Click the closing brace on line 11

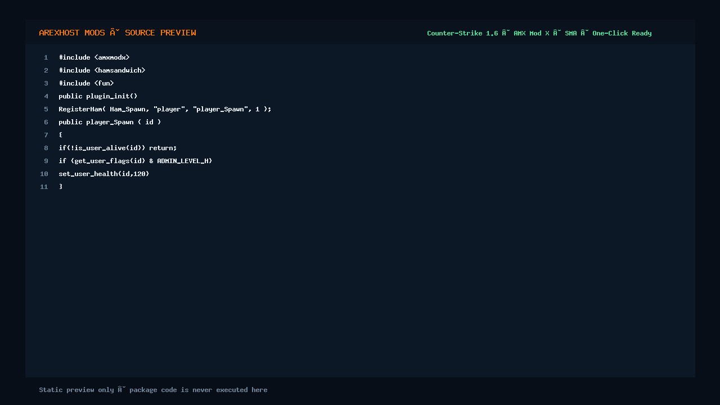tap(61, 187)
